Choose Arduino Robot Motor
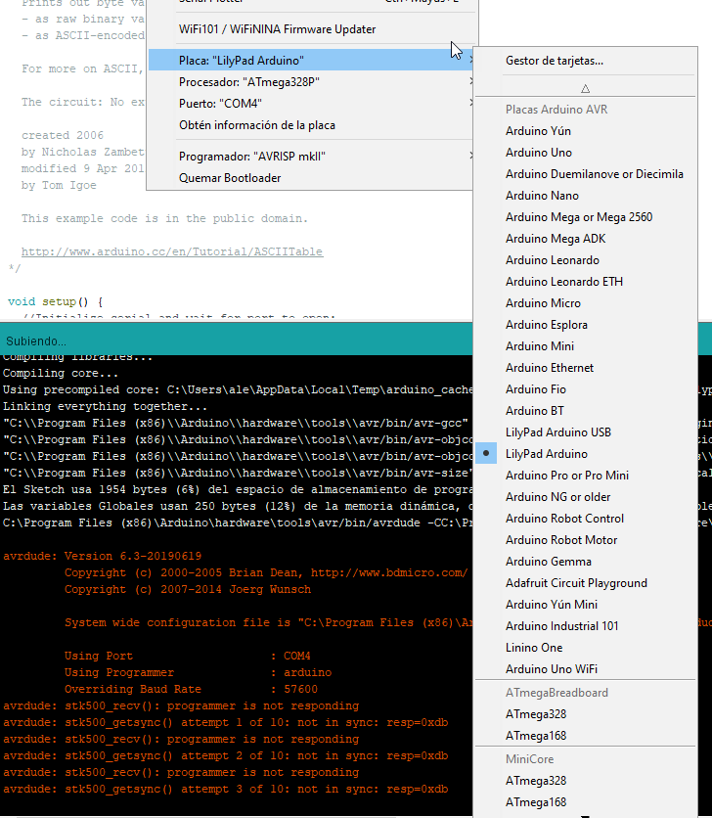712x818 pixels. [585, 540]
